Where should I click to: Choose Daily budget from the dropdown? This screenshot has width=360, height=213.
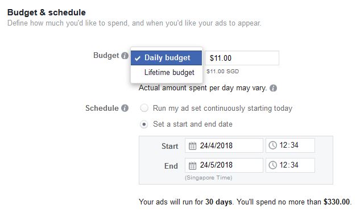pyautogui.click(x=166, y=58)
